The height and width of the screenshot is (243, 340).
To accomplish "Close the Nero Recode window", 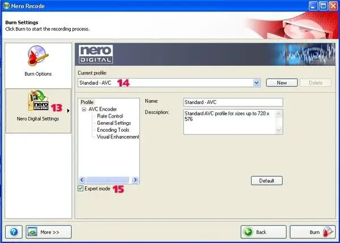I will coord(333,6).
